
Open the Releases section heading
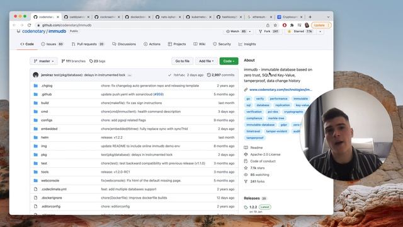click(x=252, y=198)
